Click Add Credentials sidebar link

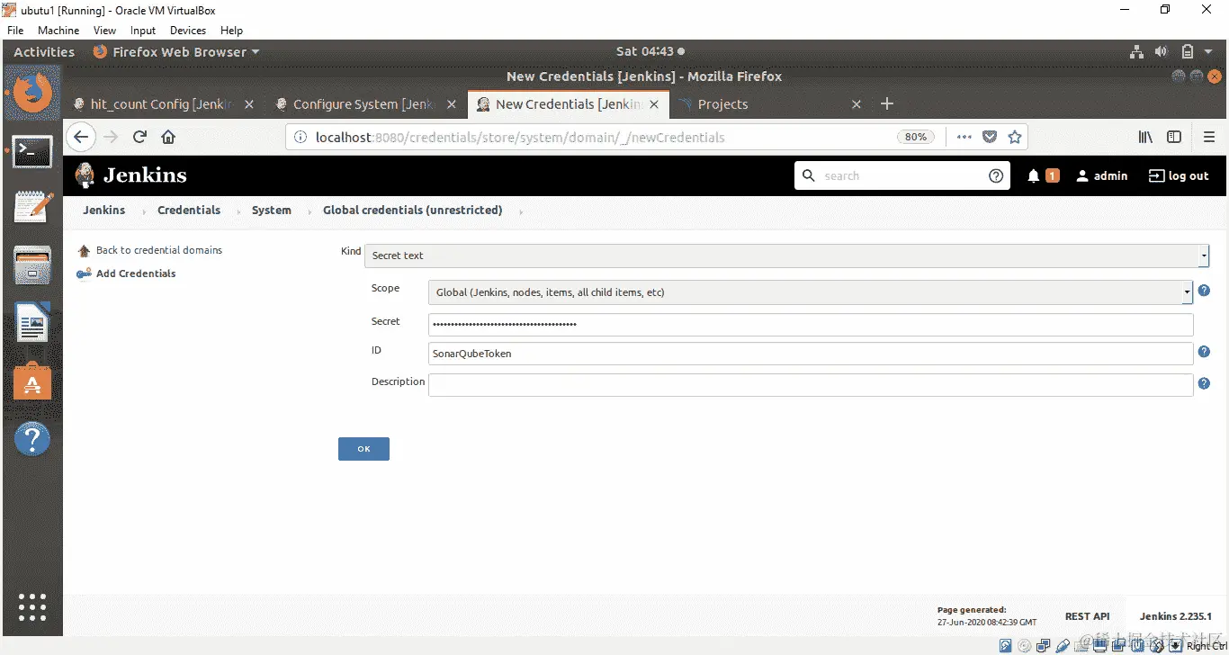136,274
